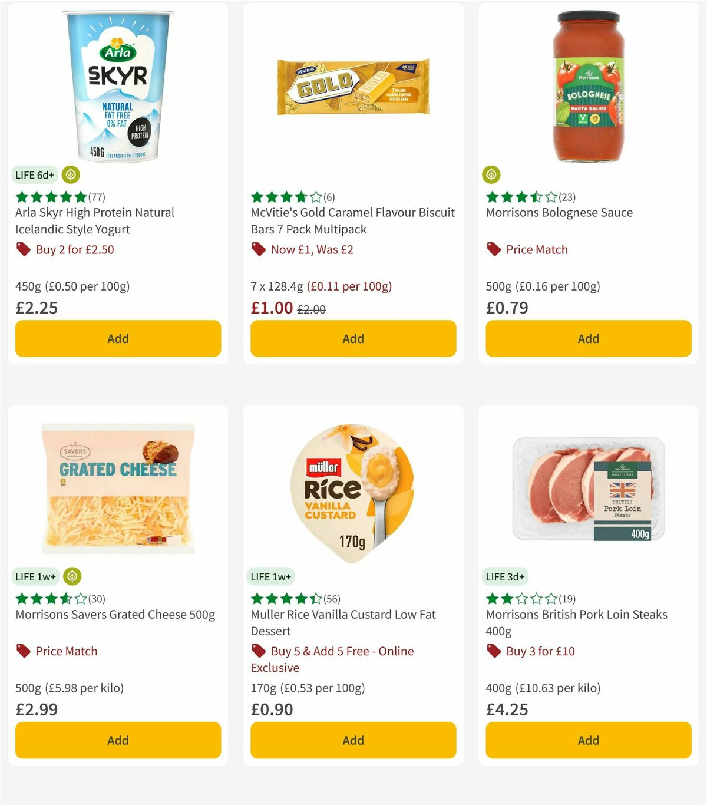
Task: Add Morrisons Bolognese Sauce to basket
Action: click(x=588, y=338)
